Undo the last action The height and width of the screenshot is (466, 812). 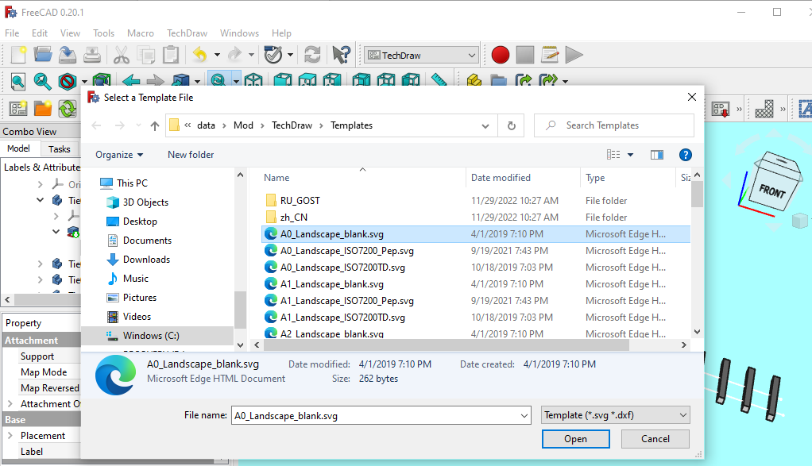pos(200,54)
